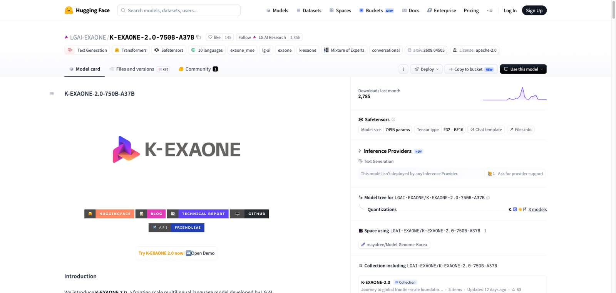Viewport: 616px width, 293px height.
Task: Click Pricing in top navigation
Action: 471,10
